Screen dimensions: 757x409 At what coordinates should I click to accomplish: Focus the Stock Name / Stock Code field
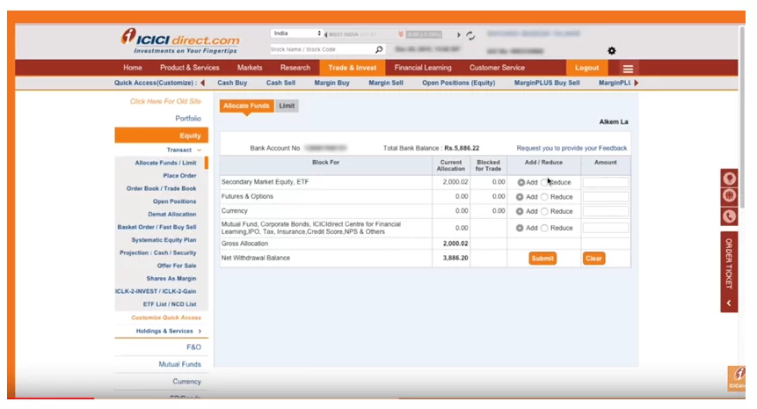pyautogui.click(x=323, y=49)
